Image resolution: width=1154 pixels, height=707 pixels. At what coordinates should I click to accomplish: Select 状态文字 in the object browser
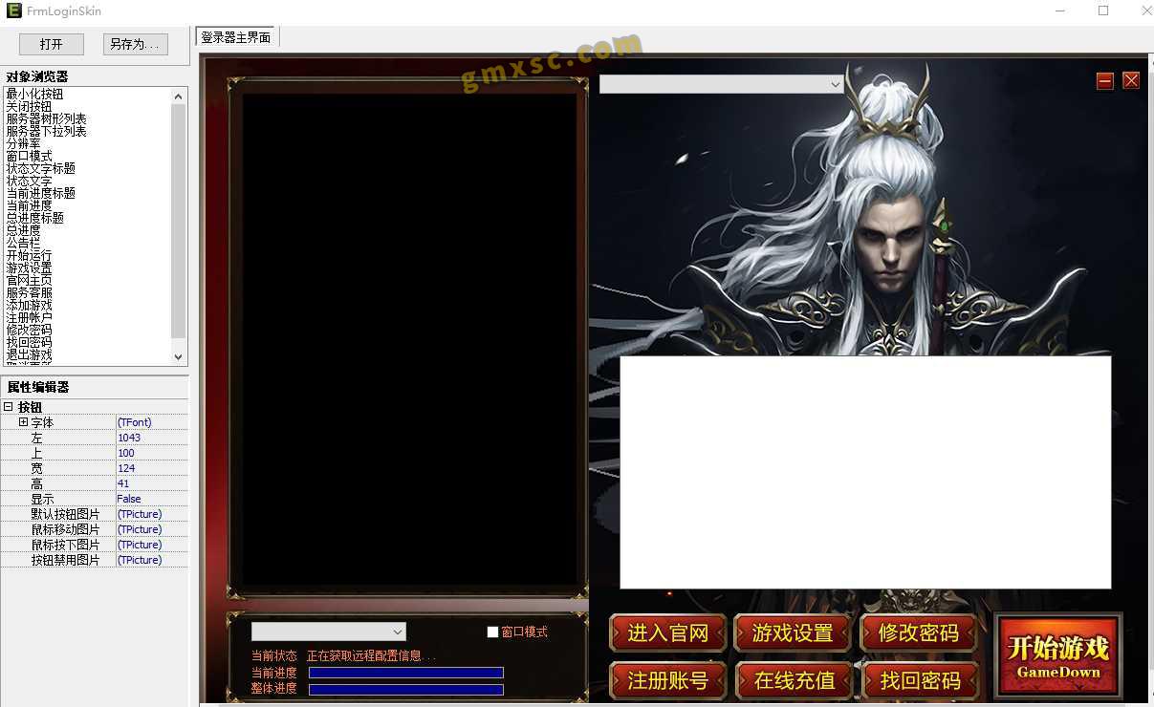click(30, 181)
